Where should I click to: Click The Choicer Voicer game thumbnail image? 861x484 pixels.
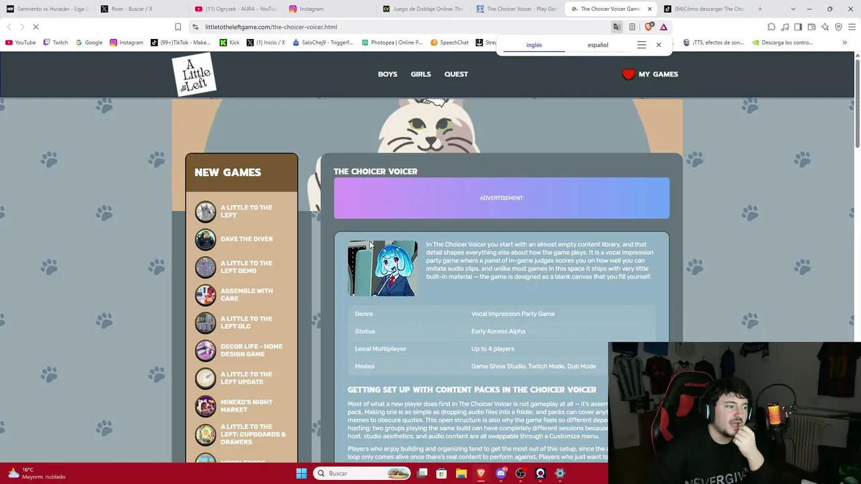tap(382, 268)
